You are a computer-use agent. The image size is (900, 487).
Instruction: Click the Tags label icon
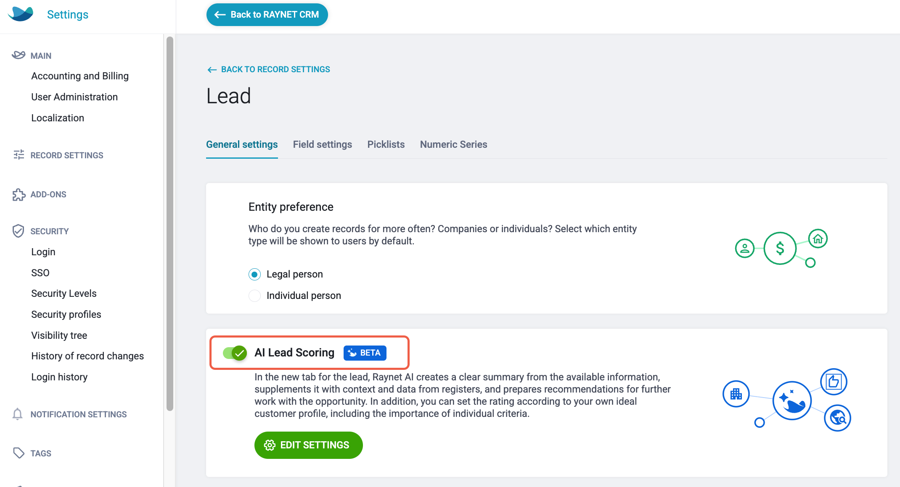19,453
